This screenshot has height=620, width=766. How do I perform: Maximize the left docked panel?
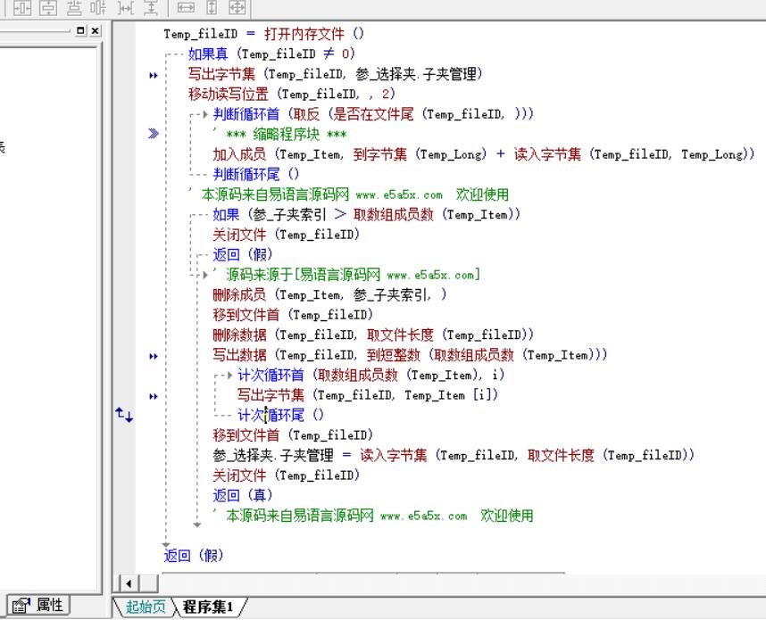(x=81, y=30)
